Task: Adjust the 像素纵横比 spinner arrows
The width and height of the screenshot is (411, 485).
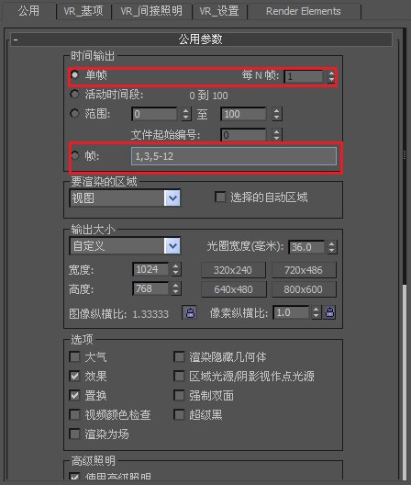Action: pos(316,312)
